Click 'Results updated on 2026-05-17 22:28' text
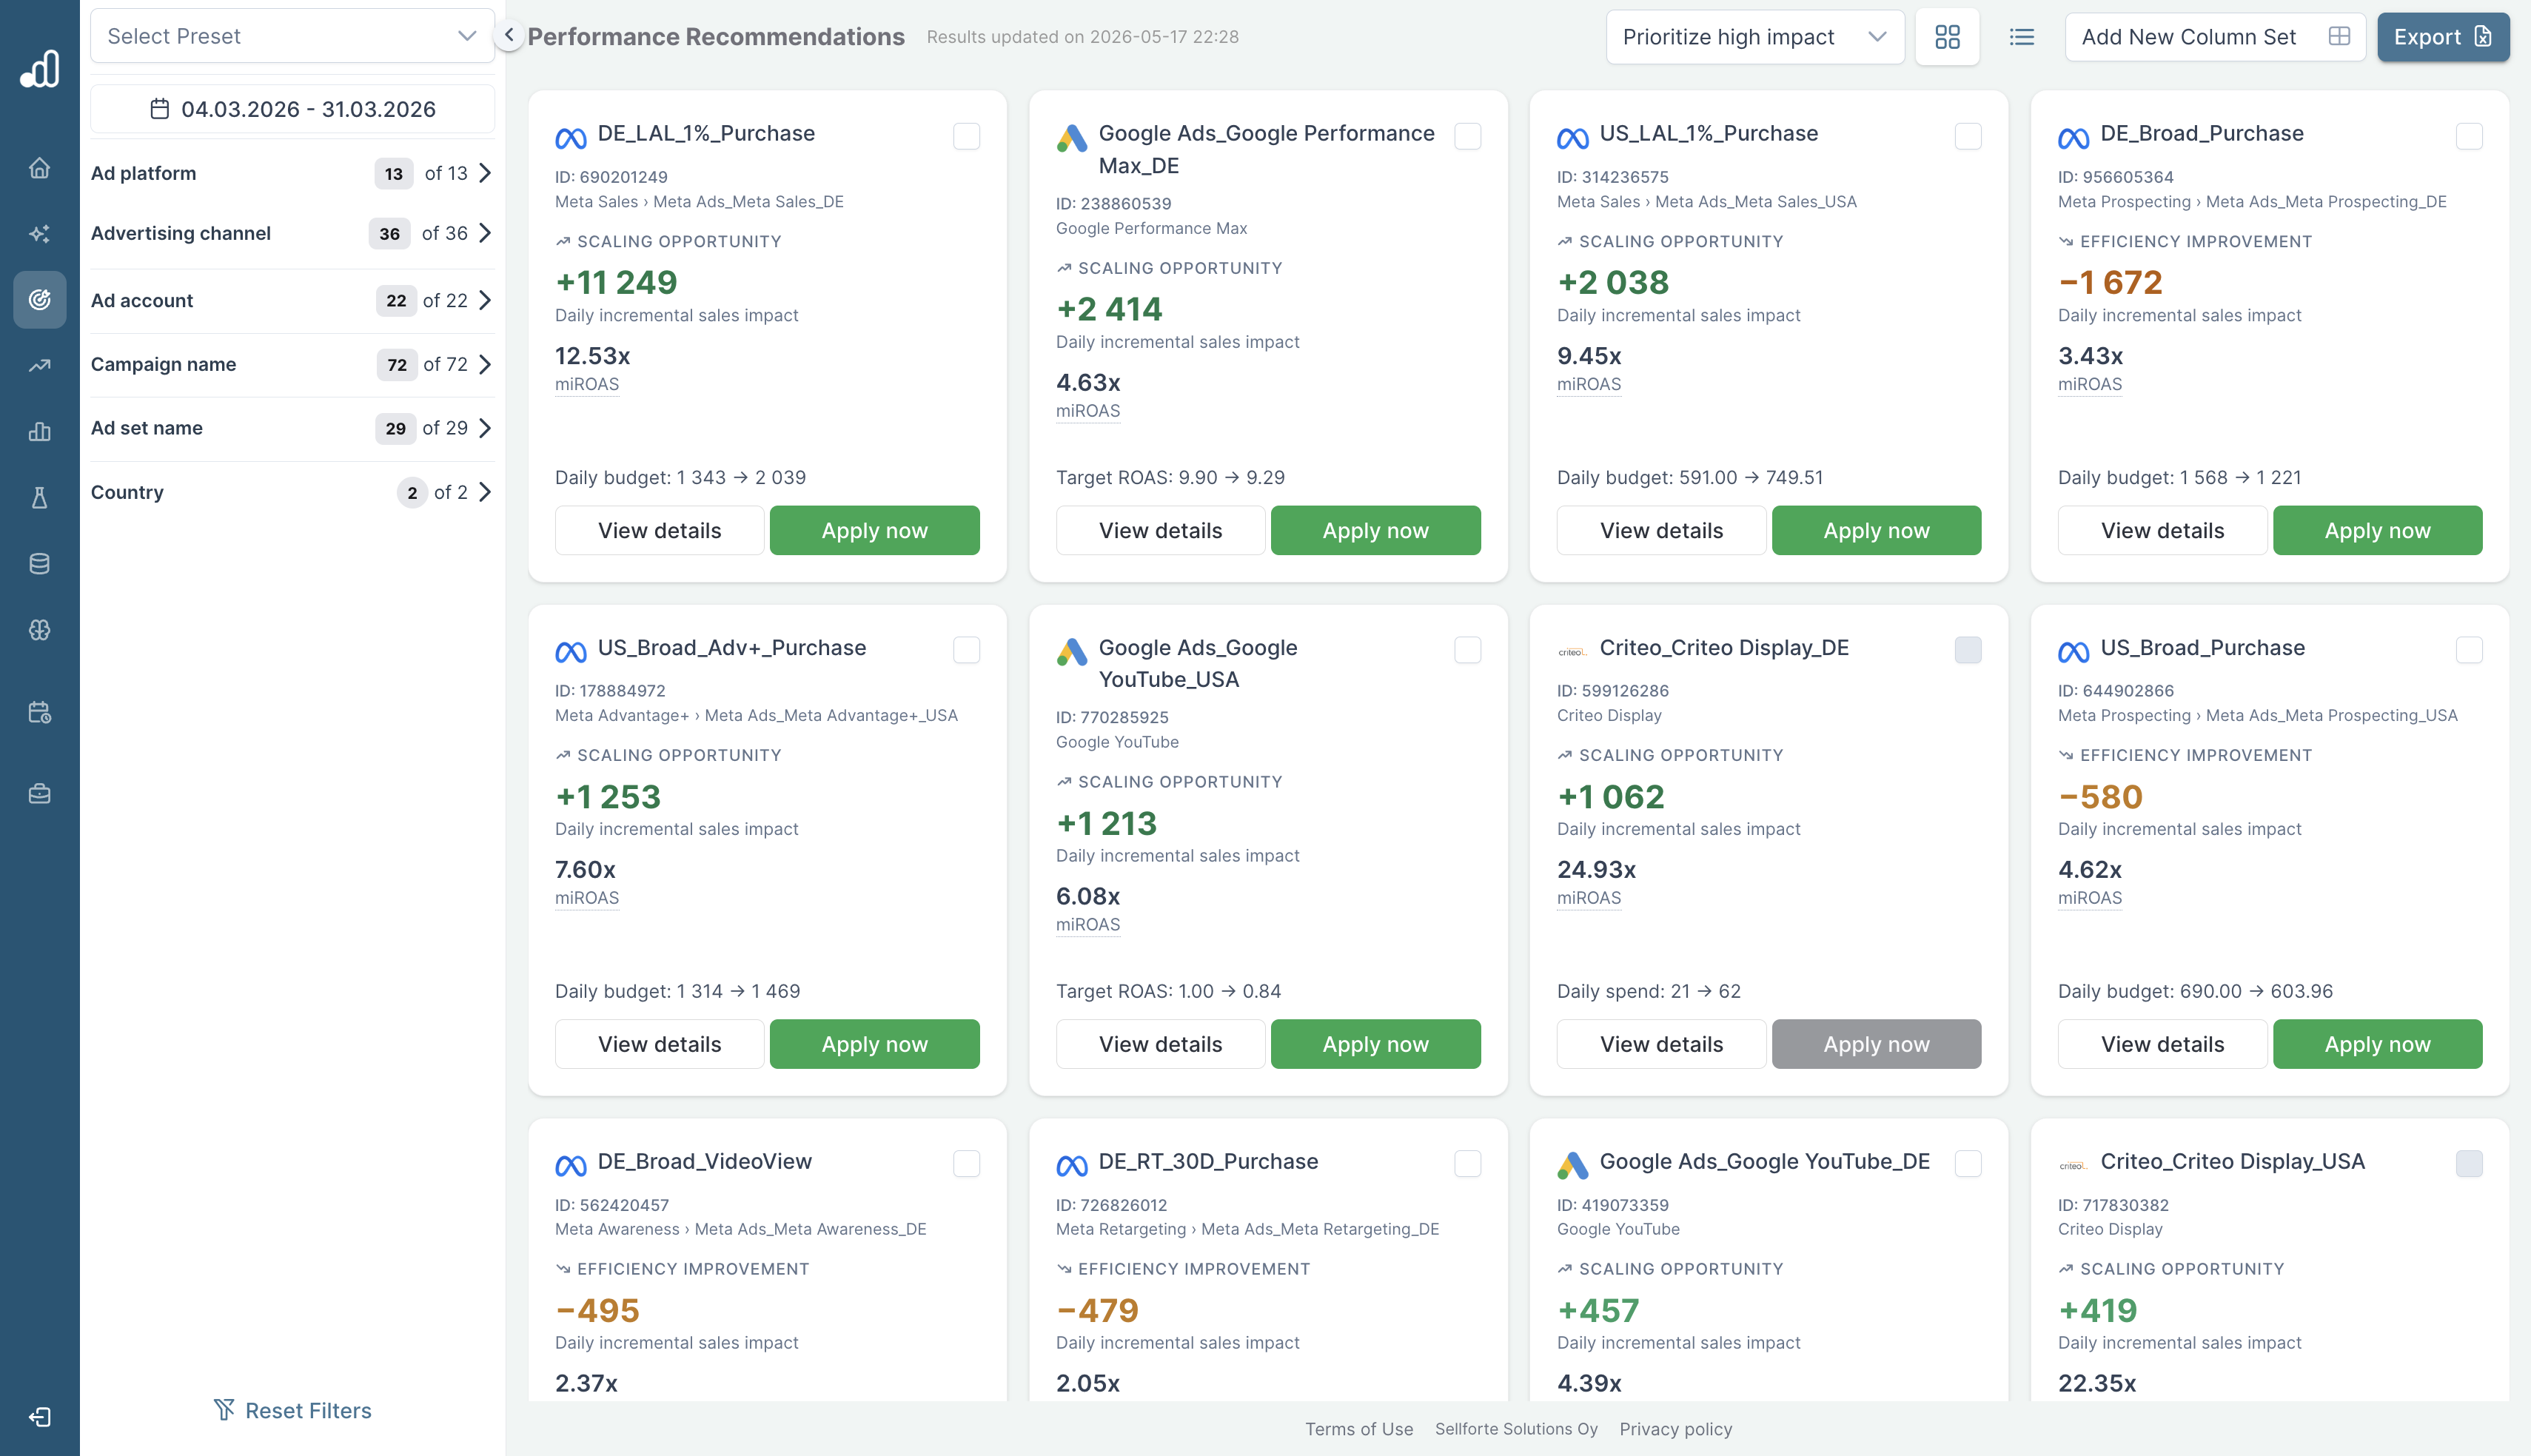Image resolution: width=2531 pixels, height=1456 pixels. click(x=1082, y=37)
